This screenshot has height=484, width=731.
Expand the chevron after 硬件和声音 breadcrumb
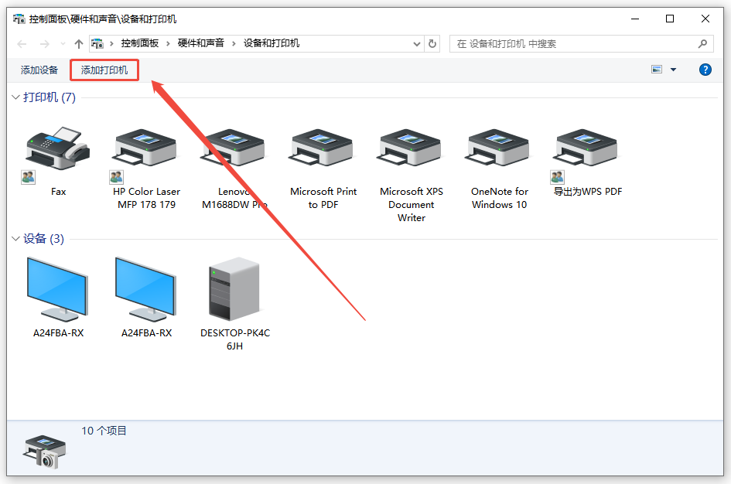234,44
